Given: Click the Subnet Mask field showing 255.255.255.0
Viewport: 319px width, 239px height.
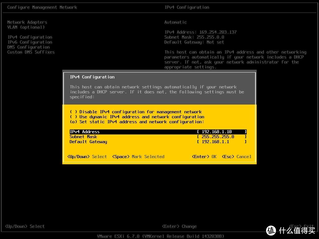Looking at the screenshot, I should pyautogui.click(x=221, y=137).
